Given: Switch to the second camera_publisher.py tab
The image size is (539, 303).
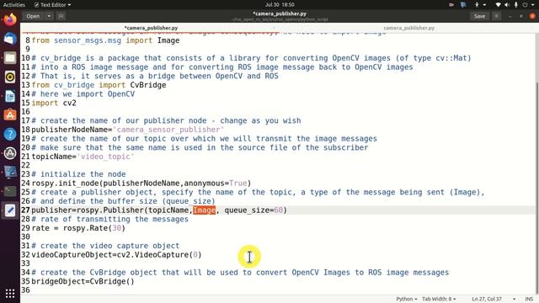Looking at the screenshot, I should [408, 28].
